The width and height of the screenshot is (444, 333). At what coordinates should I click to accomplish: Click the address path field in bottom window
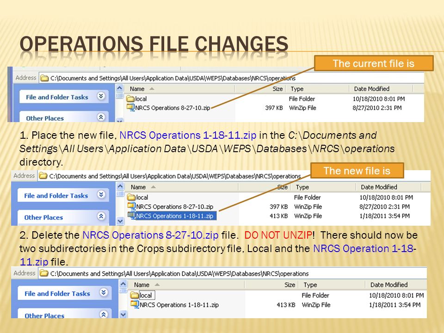pyautogui.click(x=233, y=273)
